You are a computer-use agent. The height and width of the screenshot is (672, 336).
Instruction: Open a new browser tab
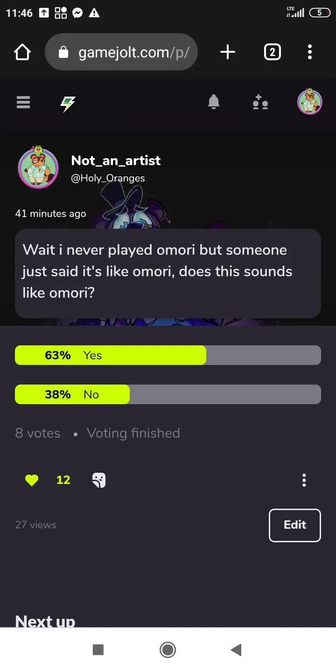click(227, 52)
